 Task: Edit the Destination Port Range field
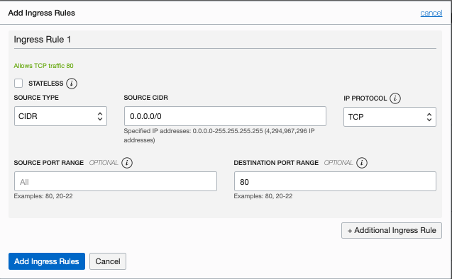pyautogui.click(x=335, y=181)
